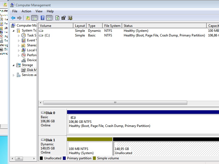Open the File menu
The width and height of the screenshot is (219, 164).
click(x=15, y=11)
